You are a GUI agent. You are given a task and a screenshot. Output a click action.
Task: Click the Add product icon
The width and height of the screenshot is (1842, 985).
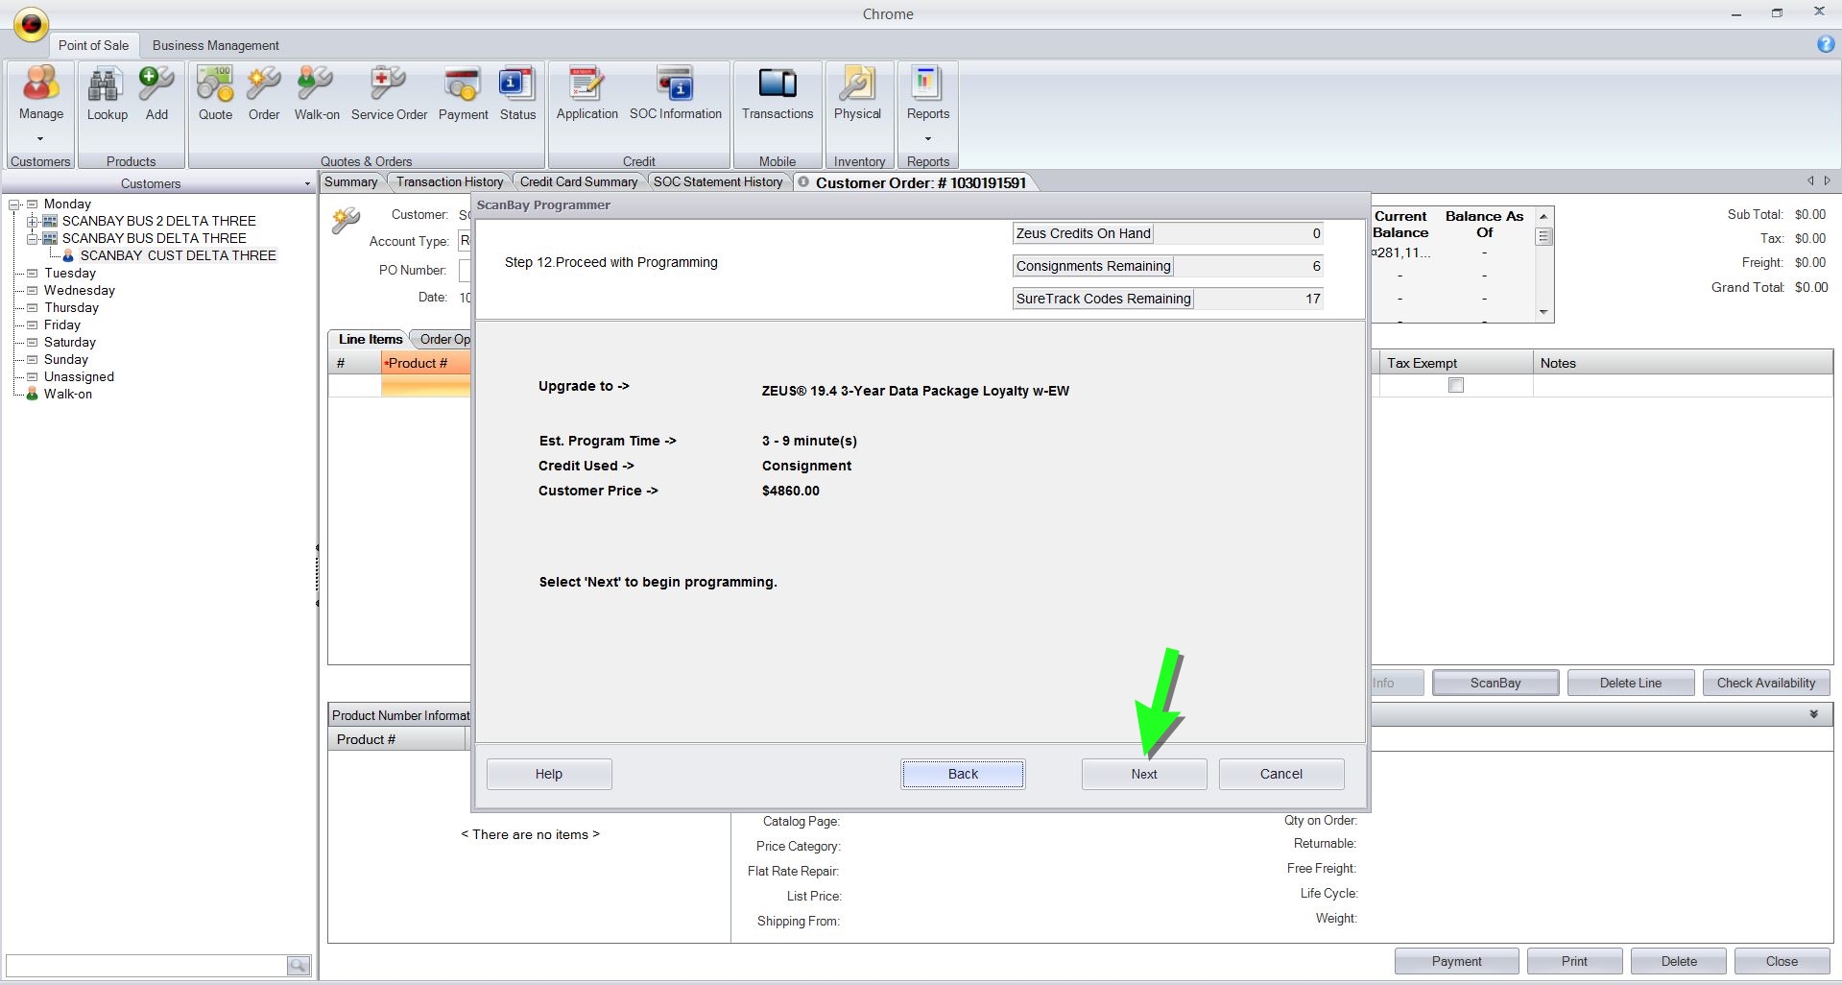tap(156, 85)
